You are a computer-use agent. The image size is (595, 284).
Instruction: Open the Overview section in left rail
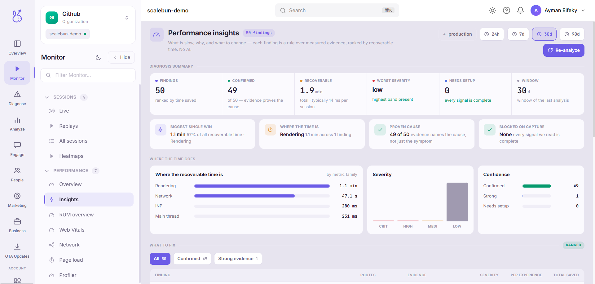(17, 48)
